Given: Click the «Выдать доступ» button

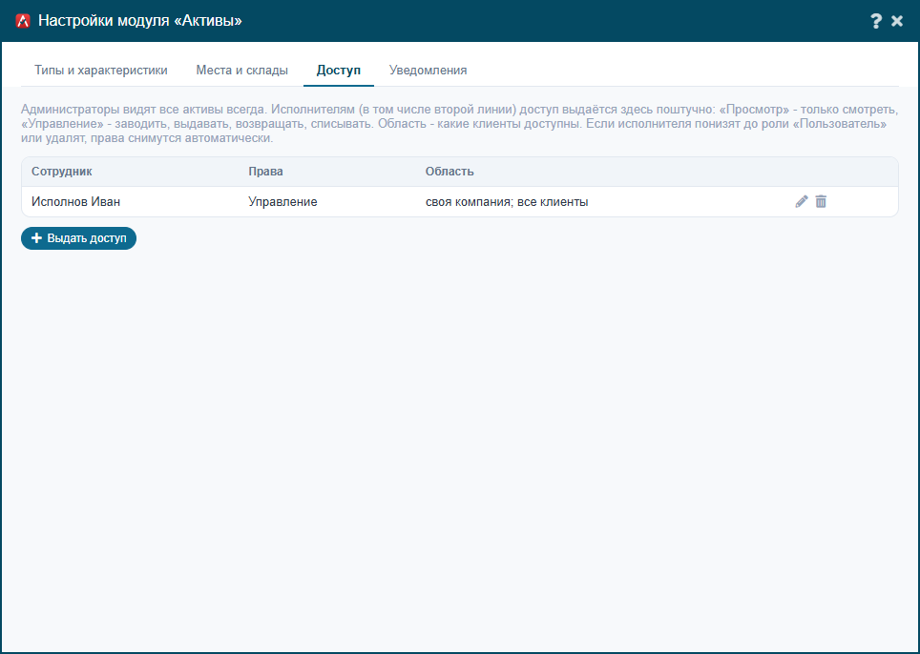Looking at the screenshot, I should coord(78,238).
